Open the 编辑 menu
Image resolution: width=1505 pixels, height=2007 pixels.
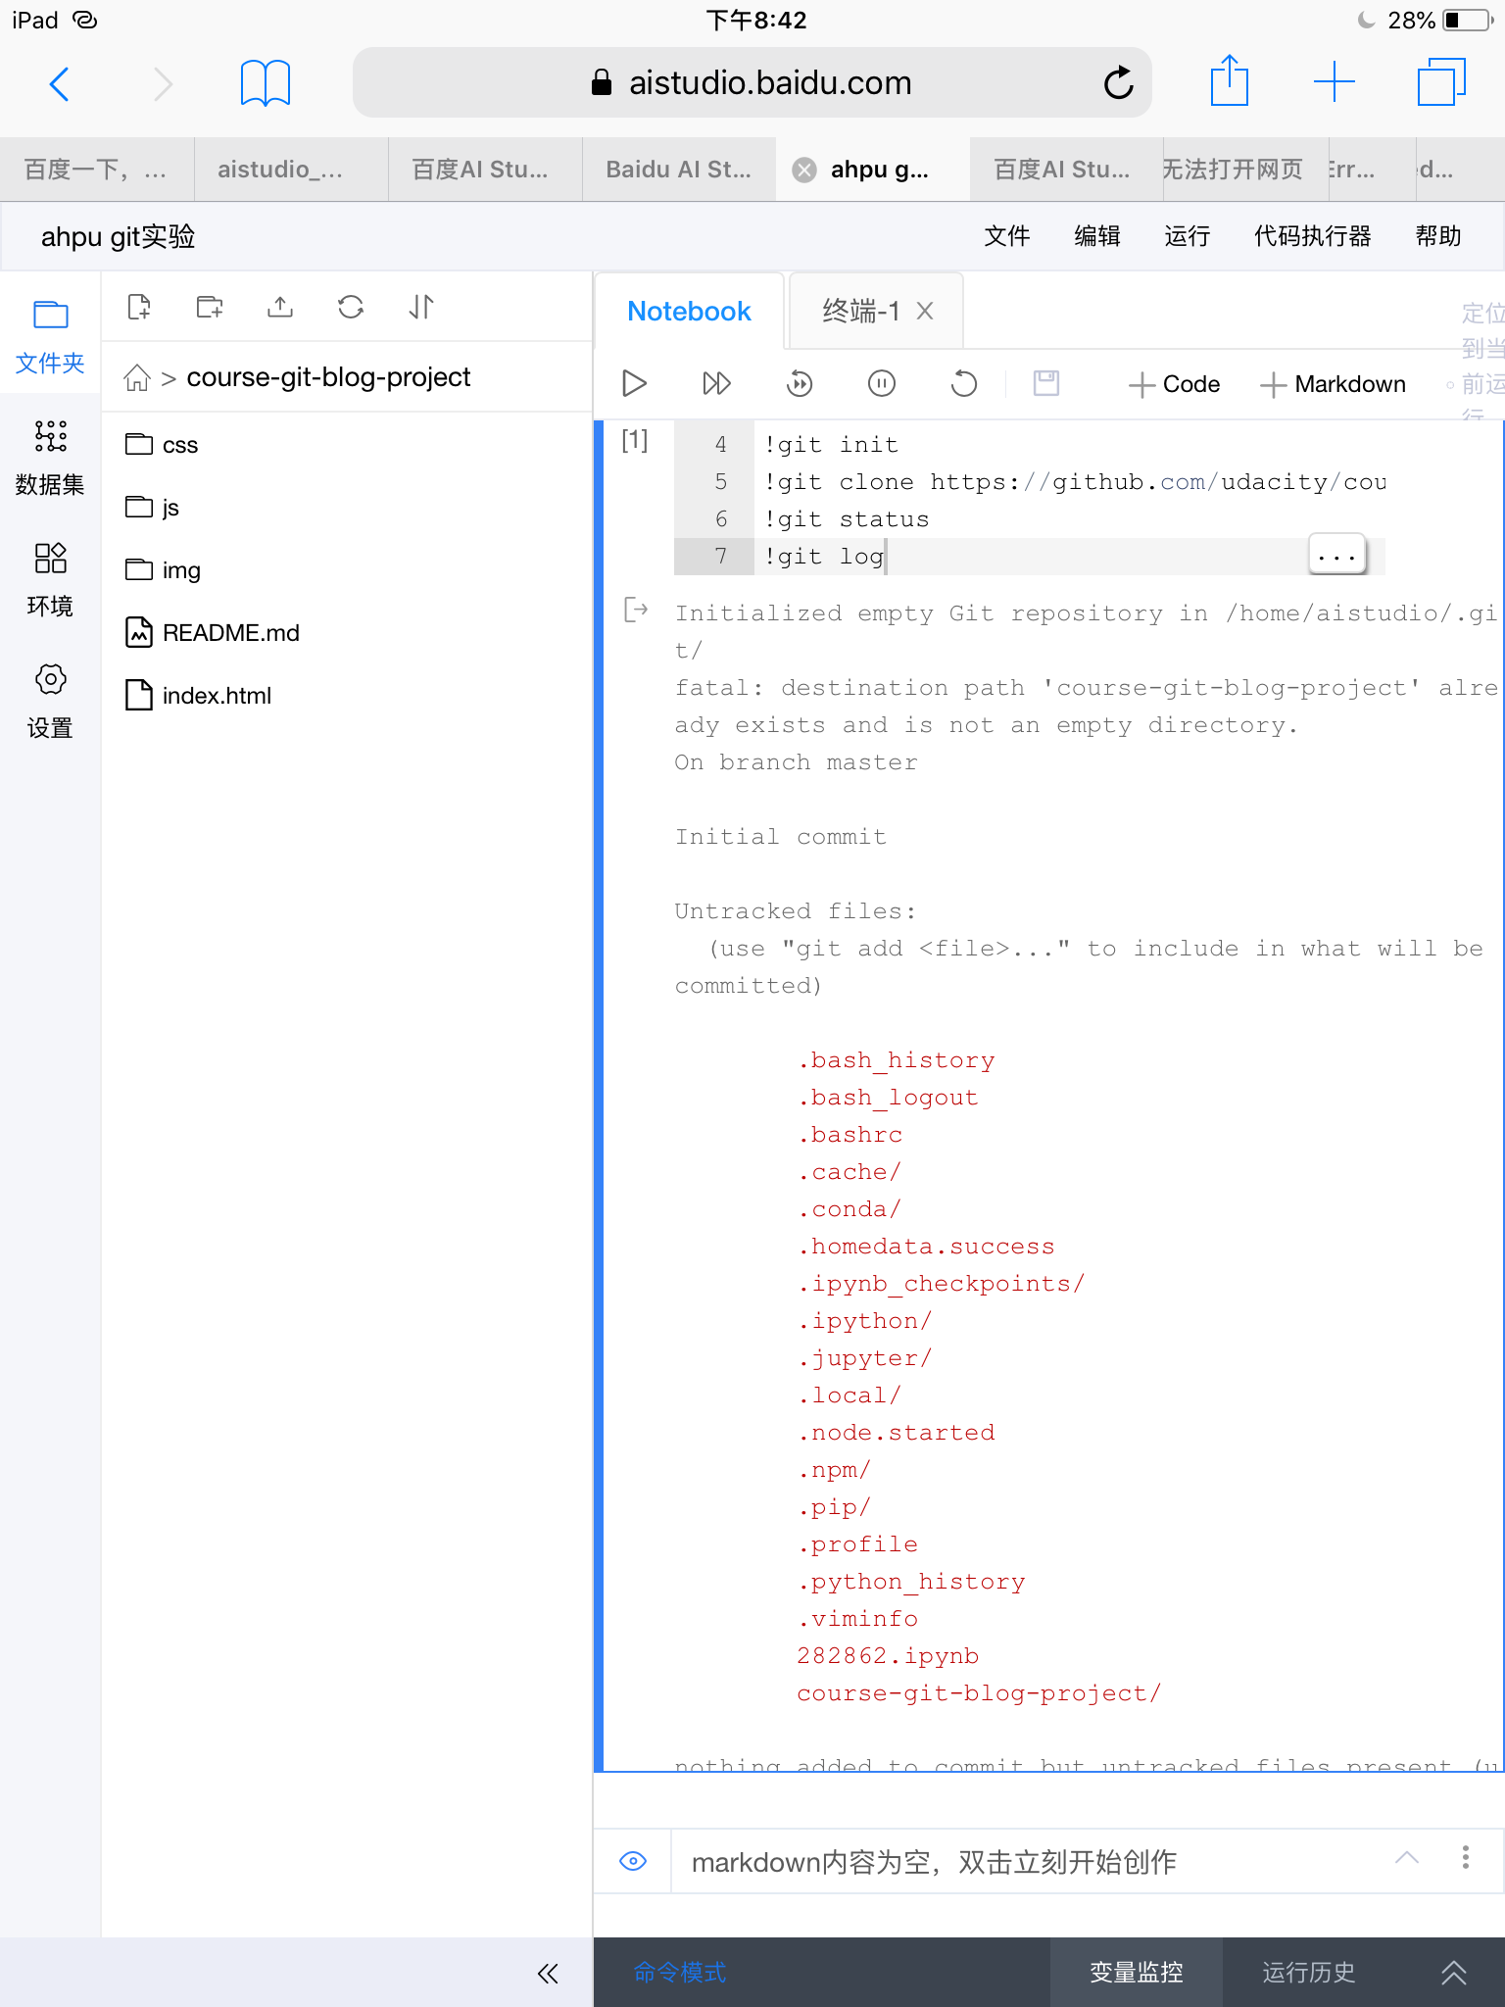[1097, 236]
